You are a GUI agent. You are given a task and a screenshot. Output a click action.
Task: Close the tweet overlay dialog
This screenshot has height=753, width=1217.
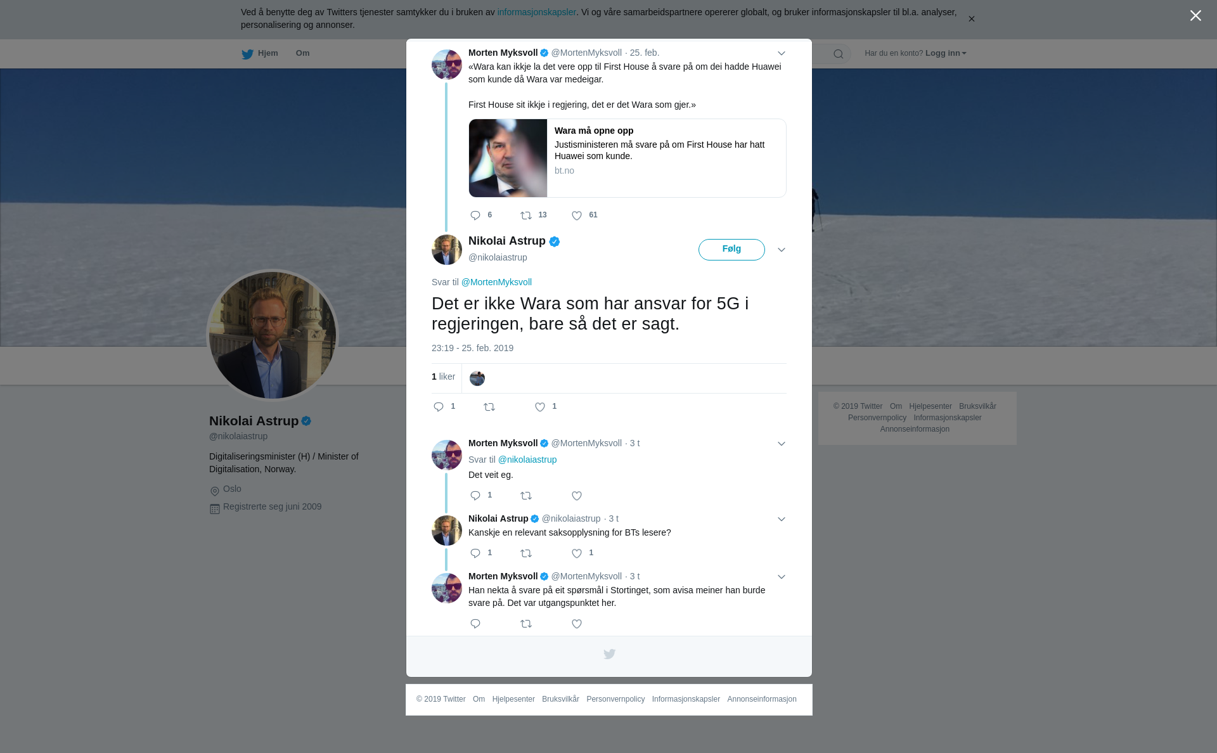pos(1195,15)
